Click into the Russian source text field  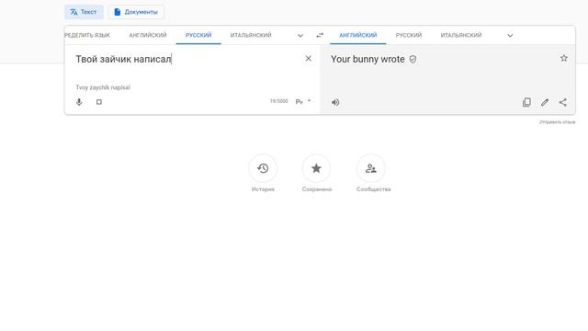coord(186,59)
